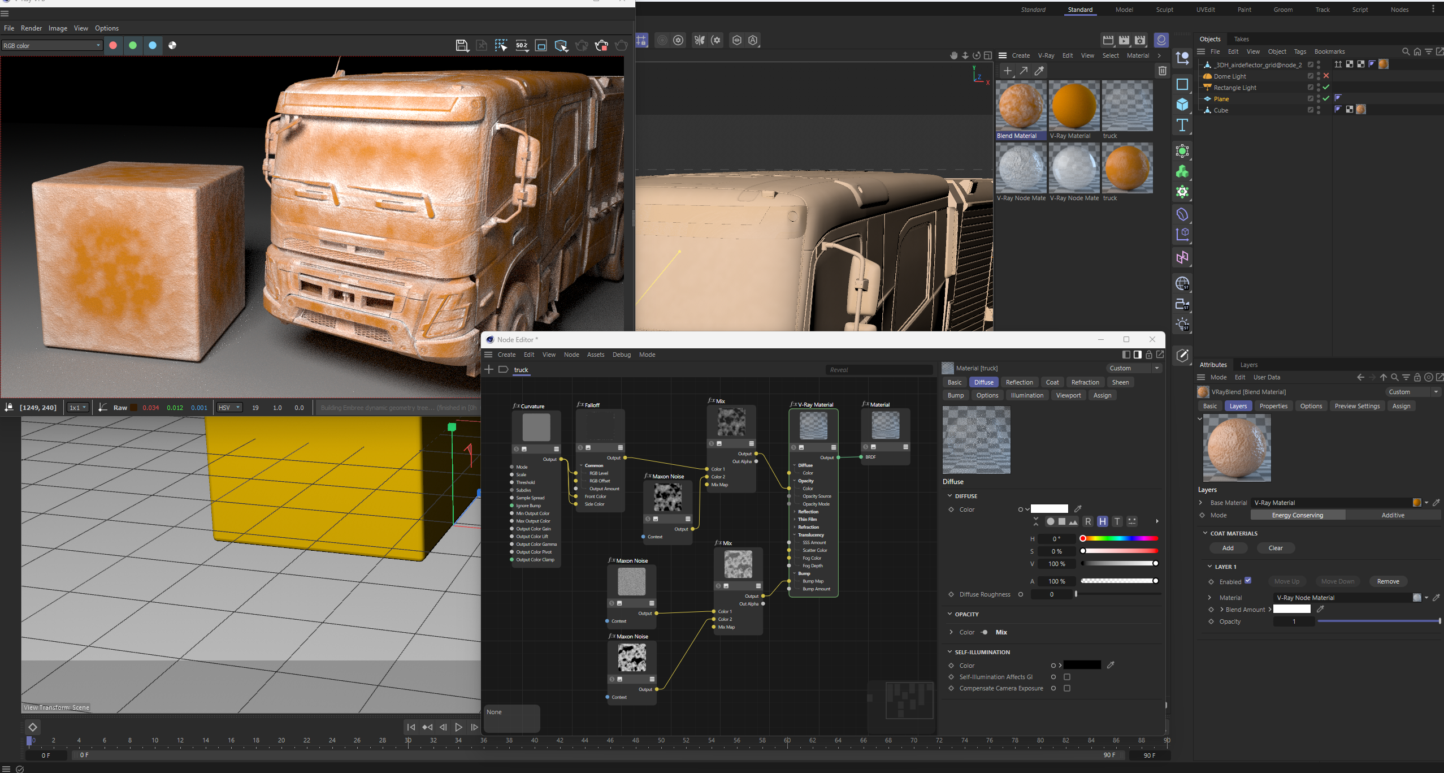
Task: Expand the Base Material row
Action: (1200, 503)
